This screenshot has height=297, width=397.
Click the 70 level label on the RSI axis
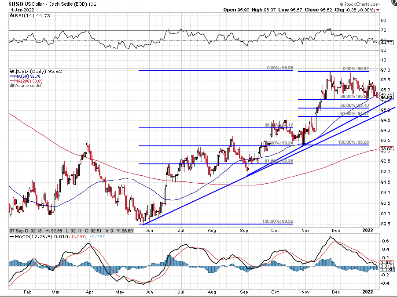click(384, 30)
